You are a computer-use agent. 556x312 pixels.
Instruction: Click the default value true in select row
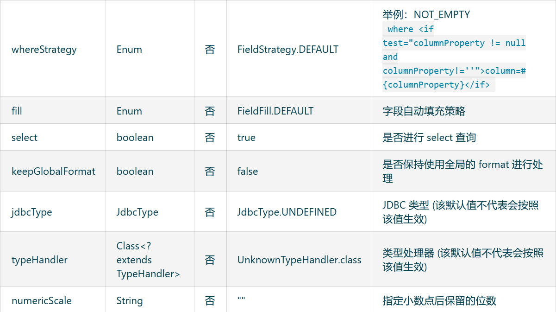(x=246, y=138)
